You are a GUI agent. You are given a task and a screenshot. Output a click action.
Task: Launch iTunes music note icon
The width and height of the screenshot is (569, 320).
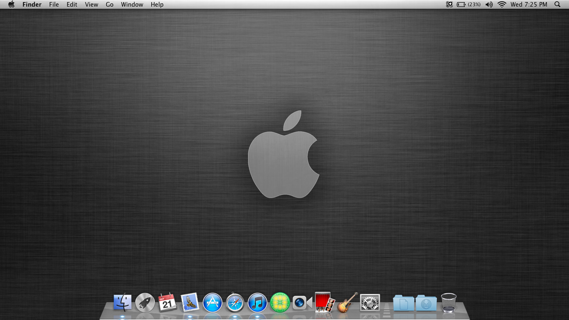[x=257, y=302]
